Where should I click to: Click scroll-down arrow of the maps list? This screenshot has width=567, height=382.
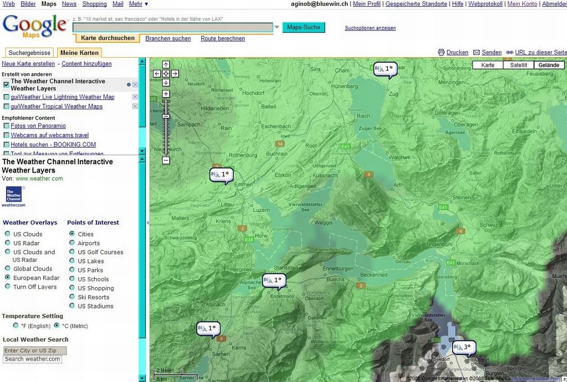pyautogui.click(x=142, y=151)
